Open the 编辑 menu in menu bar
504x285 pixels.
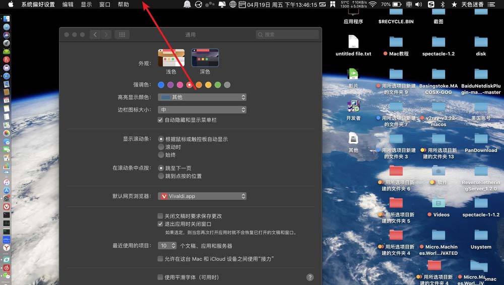pyautogui.click(x=68, y=5)
